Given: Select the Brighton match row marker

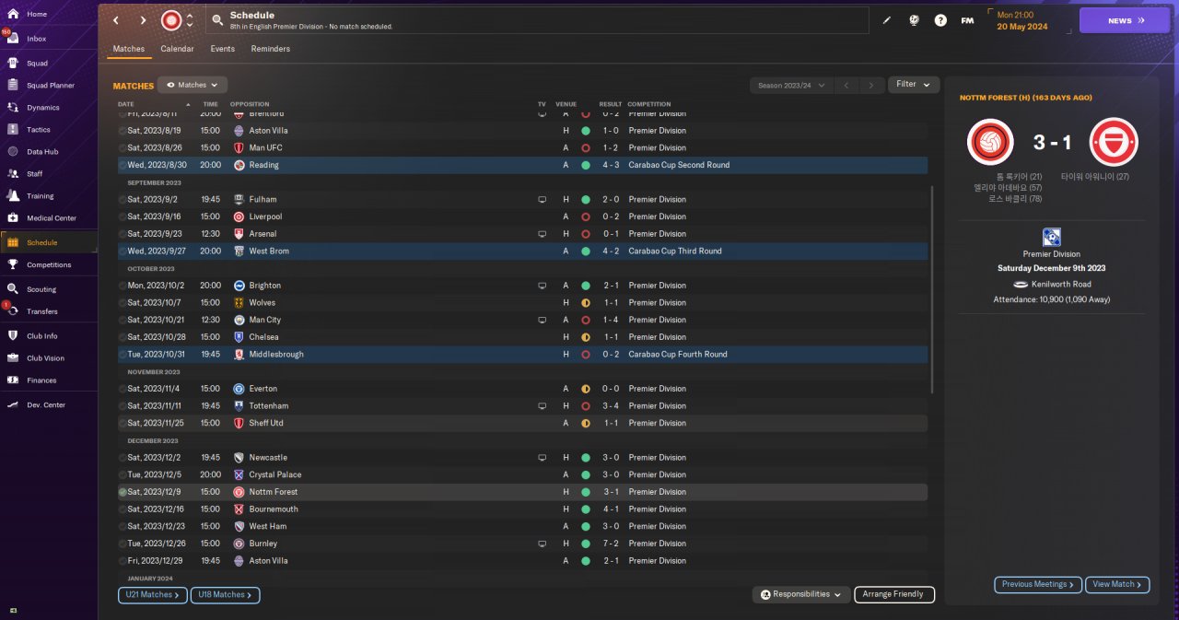Looking at the screenshot, I should [123, 286].
